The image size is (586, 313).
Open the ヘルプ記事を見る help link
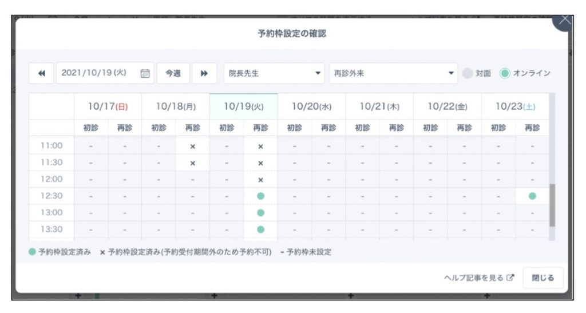pos(474,278)
